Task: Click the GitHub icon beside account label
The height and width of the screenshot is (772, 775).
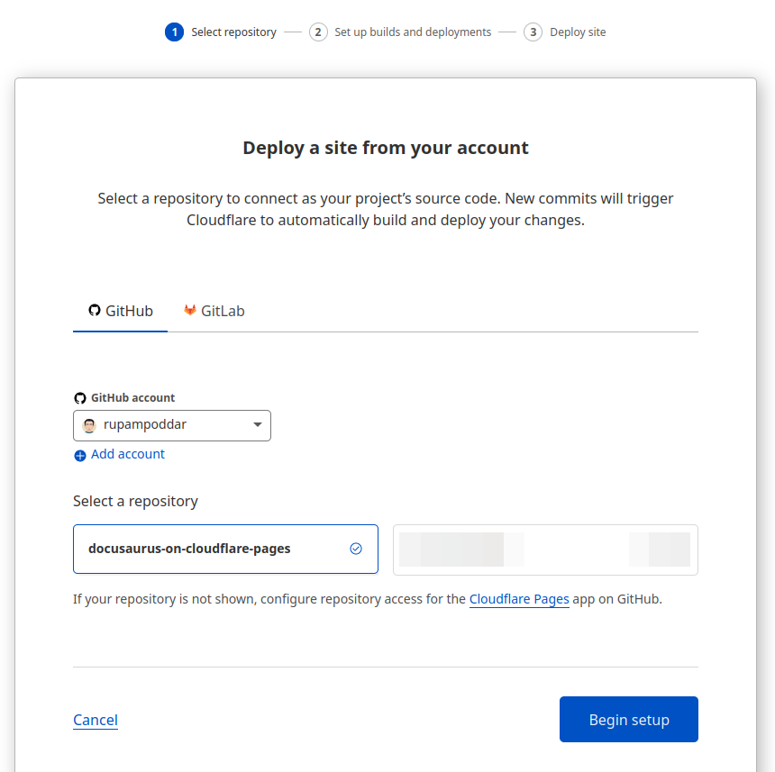Action: (x=79, y=397)
